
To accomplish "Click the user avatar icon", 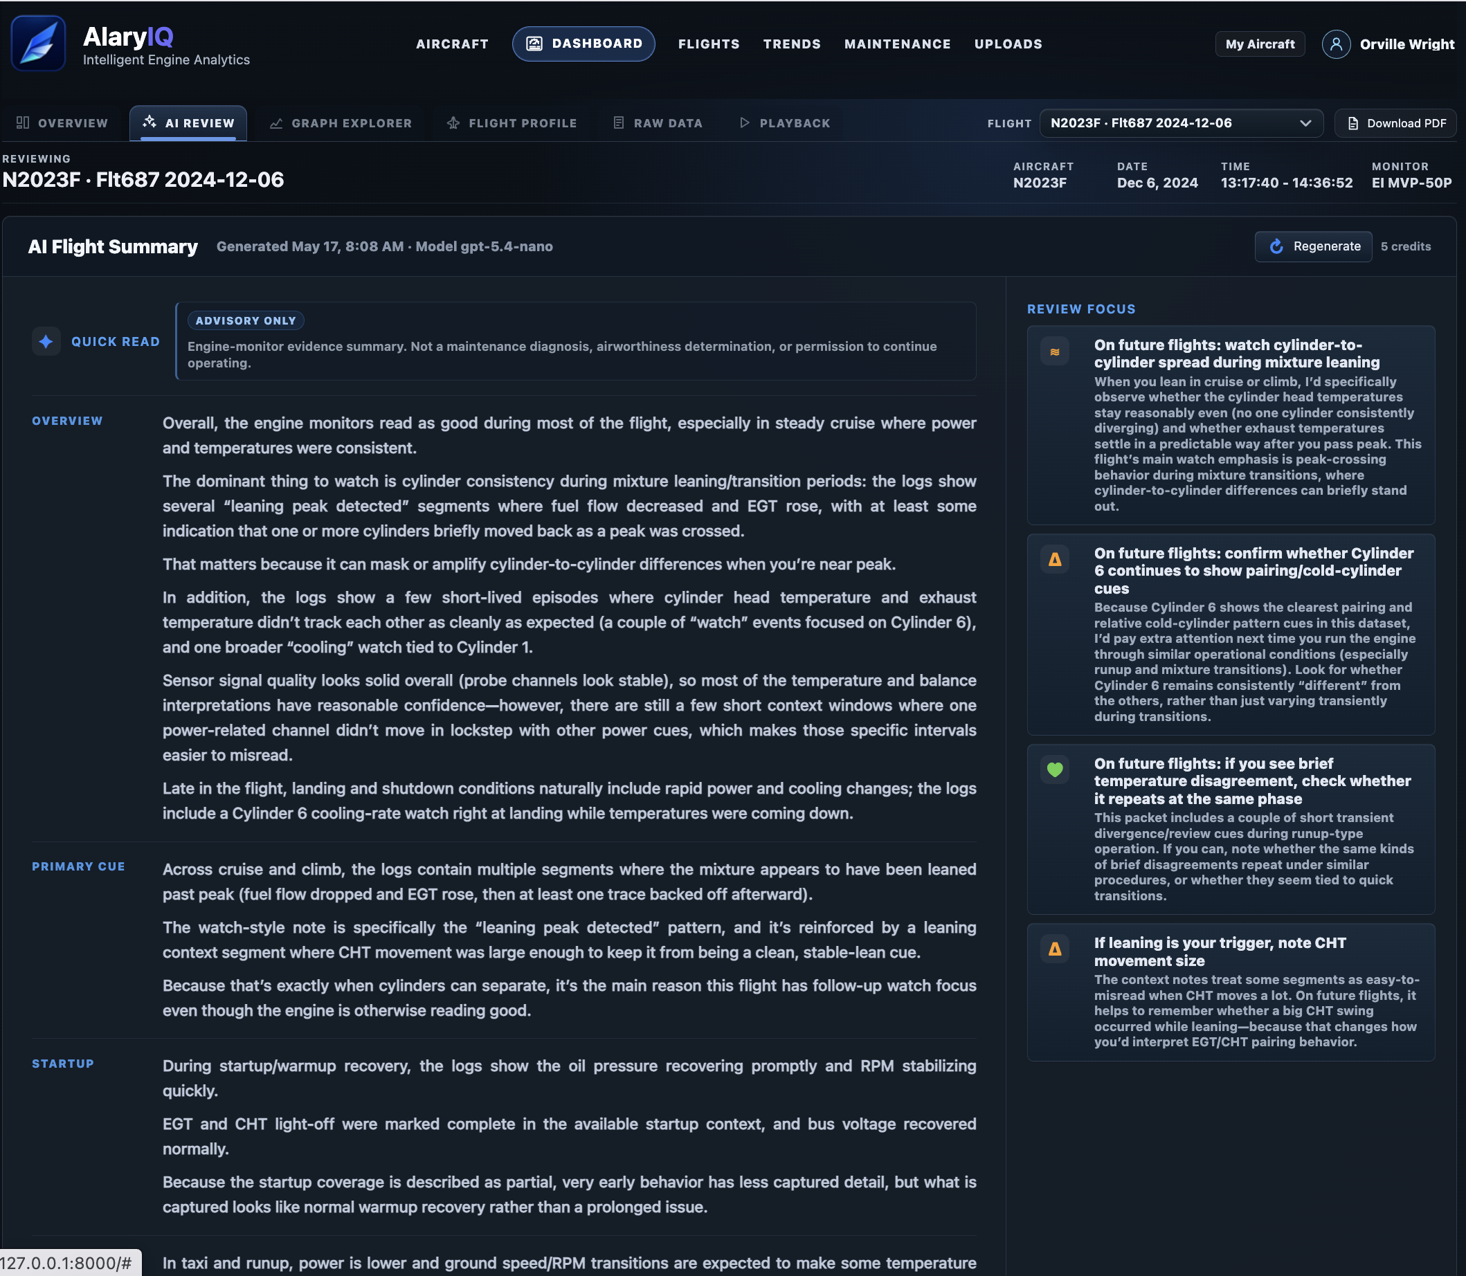I will (x=1336, y=44).
